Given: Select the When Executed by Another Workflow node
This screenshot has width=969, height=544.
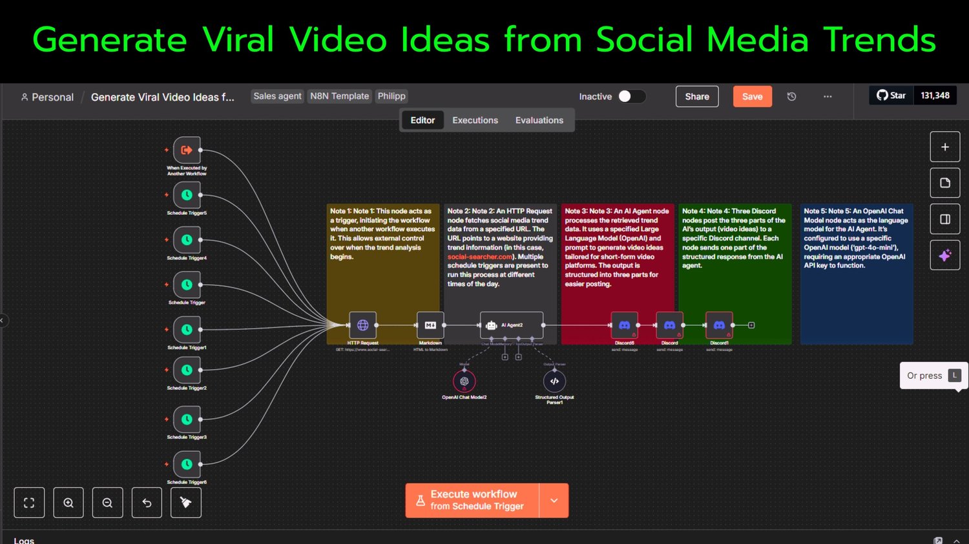Looking at the screenshot, I should 187,150.
